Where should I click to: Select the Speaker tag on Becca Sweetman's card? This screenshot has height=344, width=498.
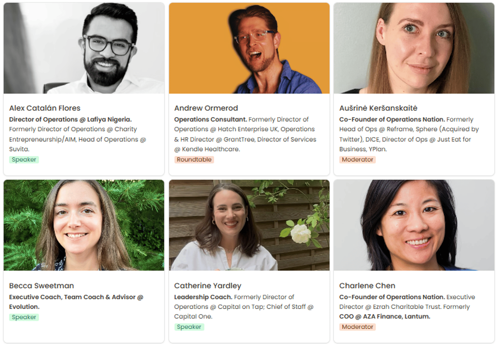pyautogui.click(x=24, y=317)
